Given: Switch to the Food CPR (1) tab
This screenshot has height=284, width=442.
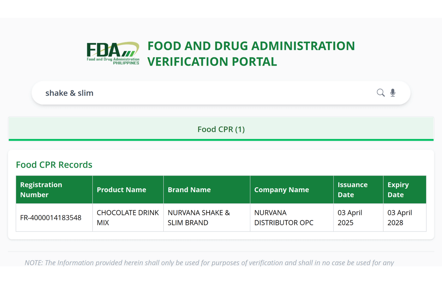Looking at the screenshot, I should 221,129.
